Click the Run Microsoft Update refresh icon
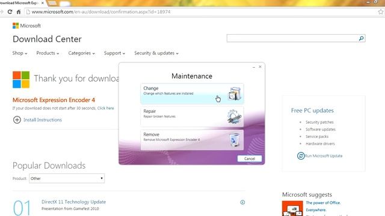385x216 pixels. tap(301, 156)
